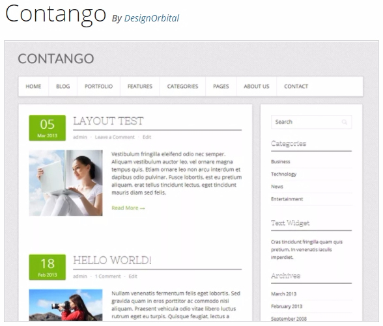Open the Layout Test post title
This screenshot has height=326, width=383.
pyautogui.click(x=108, y=121)
